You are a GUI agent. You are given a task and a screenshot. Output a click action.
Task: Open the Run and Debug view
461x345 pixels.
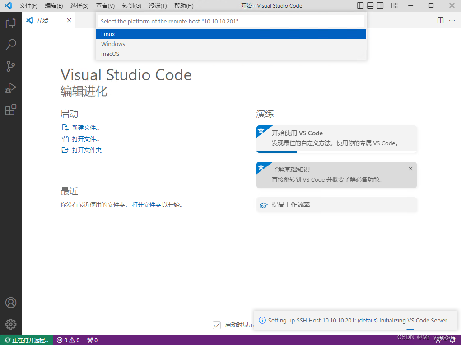[10, 88]
